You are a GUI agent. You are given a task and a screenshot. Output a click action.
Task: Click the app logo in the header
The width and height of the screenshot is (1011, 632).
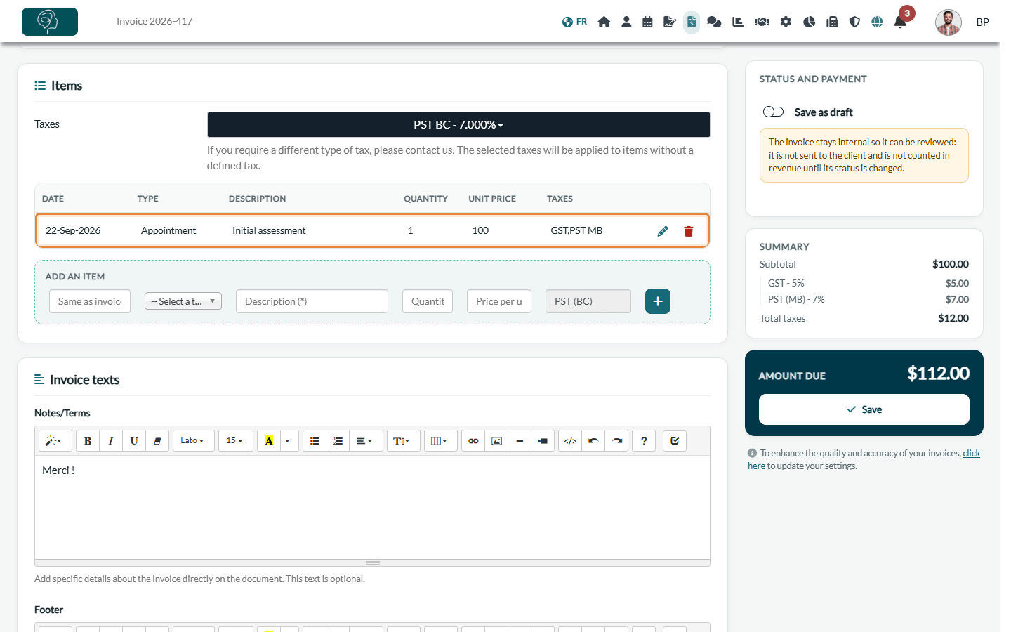coord(50,22)
